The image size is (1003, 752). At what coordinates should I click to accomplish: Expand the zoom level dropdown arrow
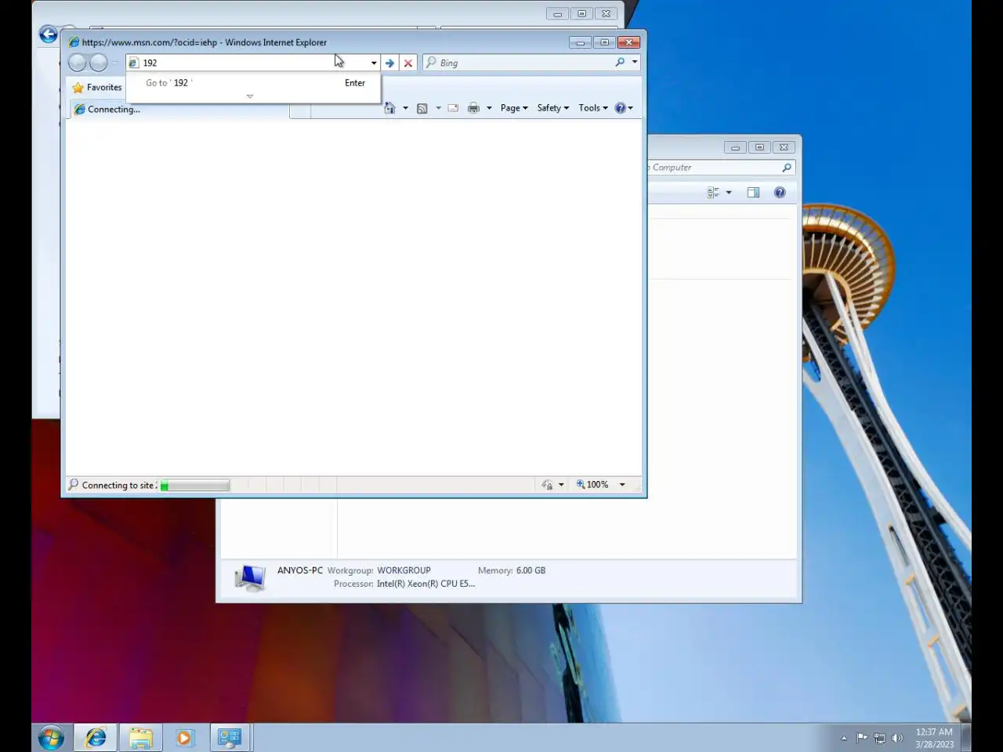click(x=622, y=485)
